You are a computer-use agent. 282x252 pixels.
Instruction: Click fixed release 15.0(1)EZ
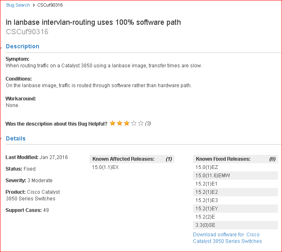(207, 167)
